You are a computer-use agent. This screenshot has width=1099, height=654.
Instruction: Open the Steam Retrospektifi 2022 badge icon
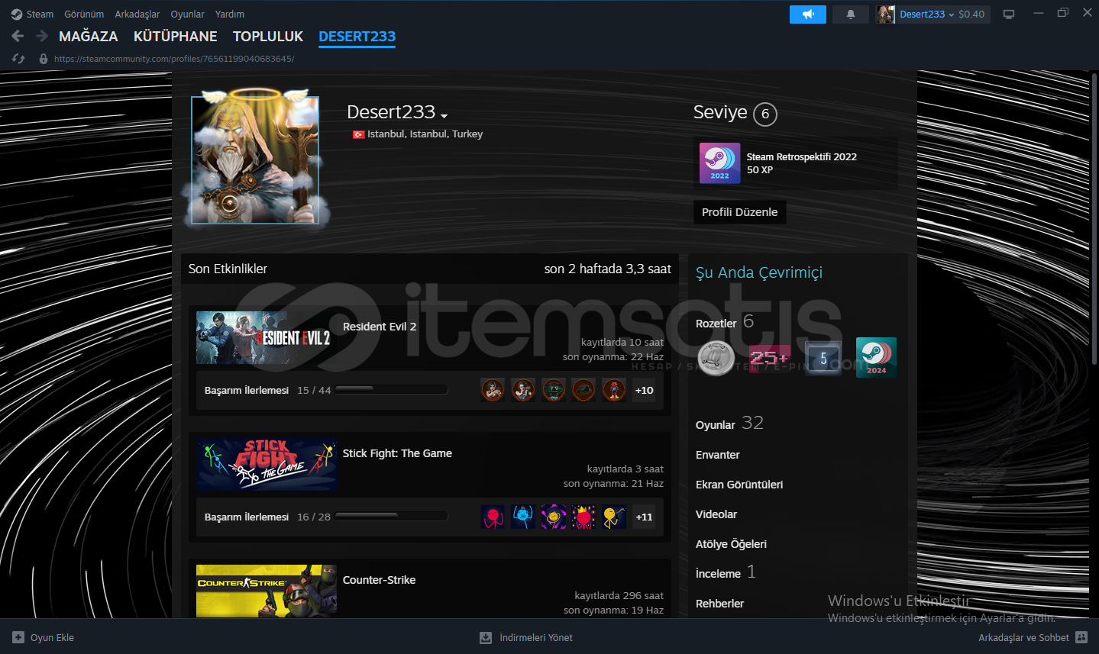click(719, 163)
